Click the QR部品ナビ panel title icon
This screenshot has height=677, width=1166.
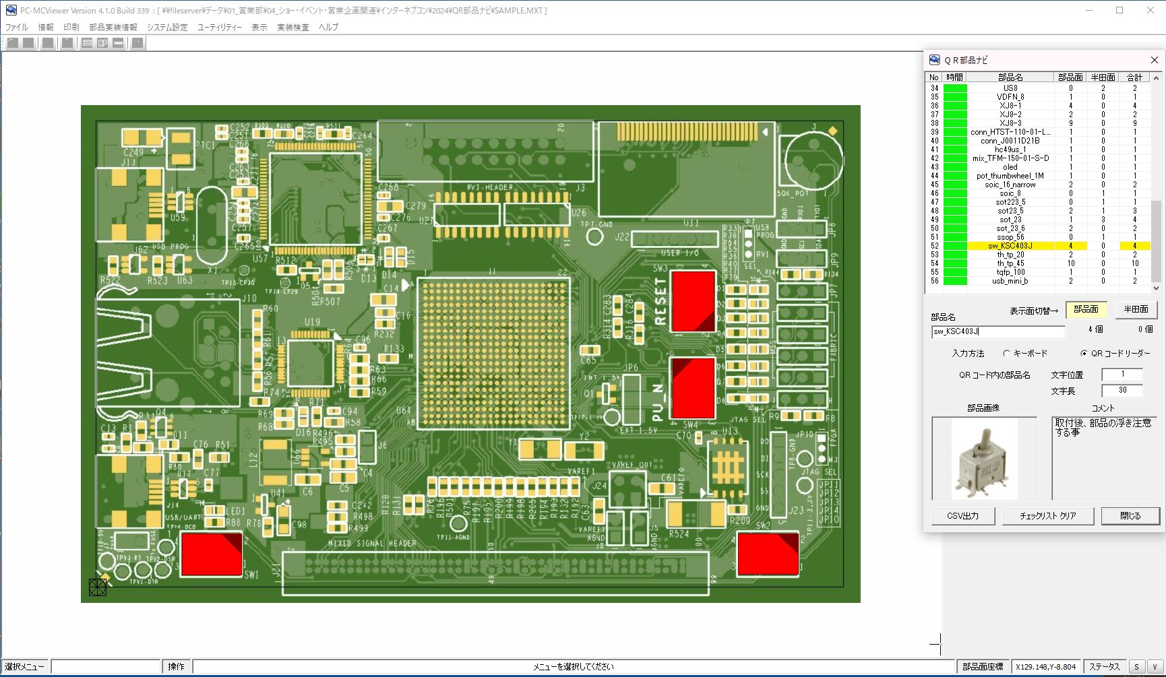pos(934,60)
